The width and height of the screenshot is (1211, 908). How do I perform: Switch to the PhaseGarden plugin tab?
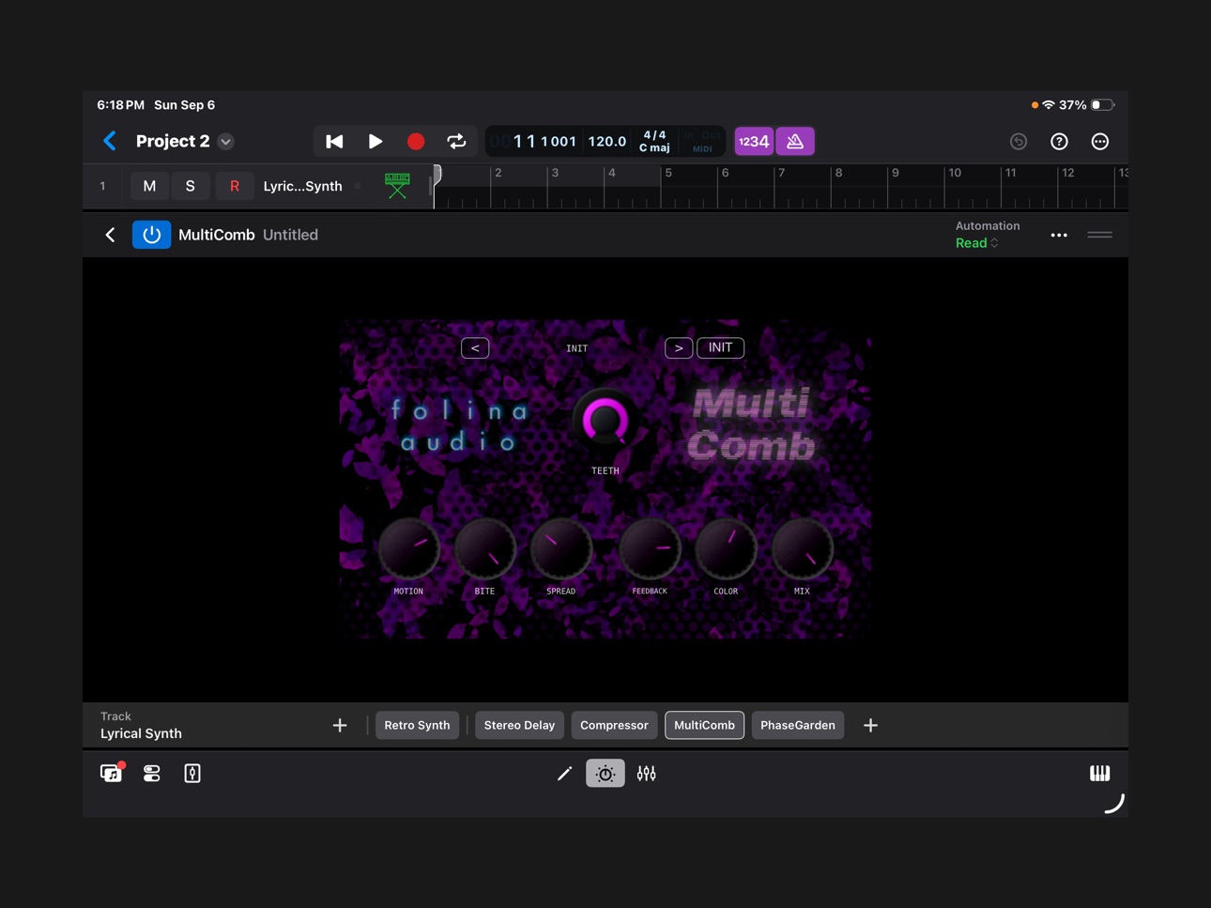(798, 726)
